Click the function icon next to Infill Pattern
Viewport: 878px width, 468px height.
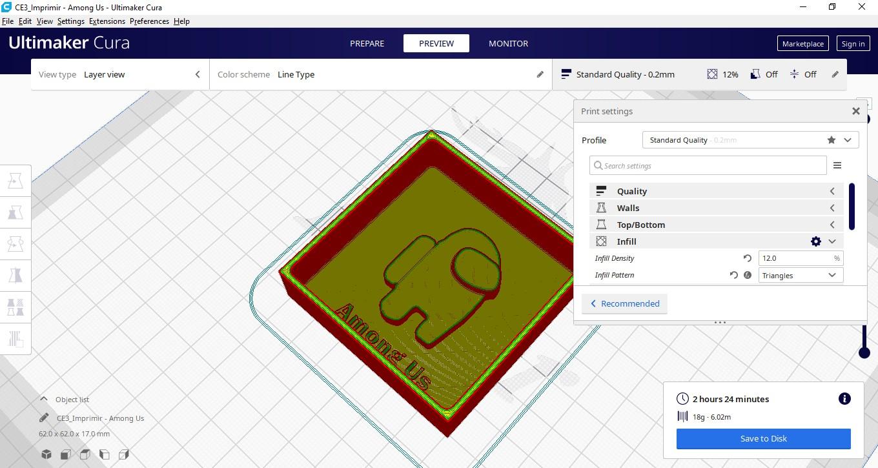[x=748, y=275]
